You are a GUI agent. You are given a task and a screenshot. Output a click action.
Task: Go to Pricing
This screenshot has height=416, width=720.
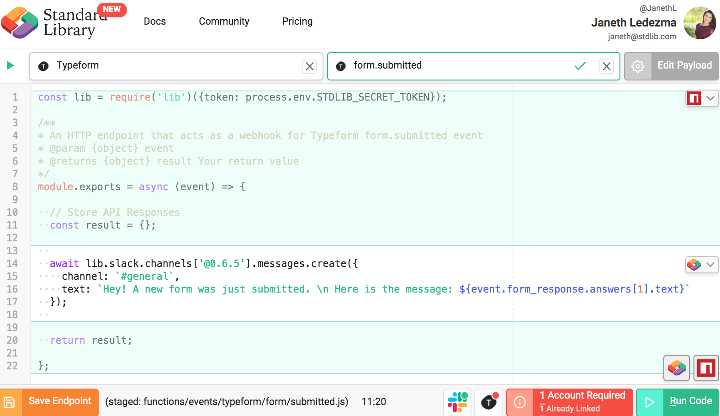[297, 21]
